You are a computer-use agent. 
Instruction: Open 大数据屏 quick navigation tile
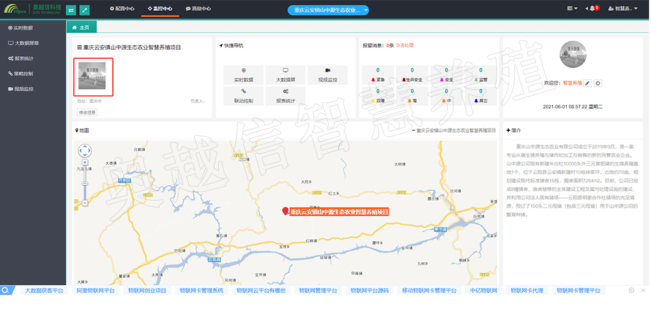tap(285, 75)
